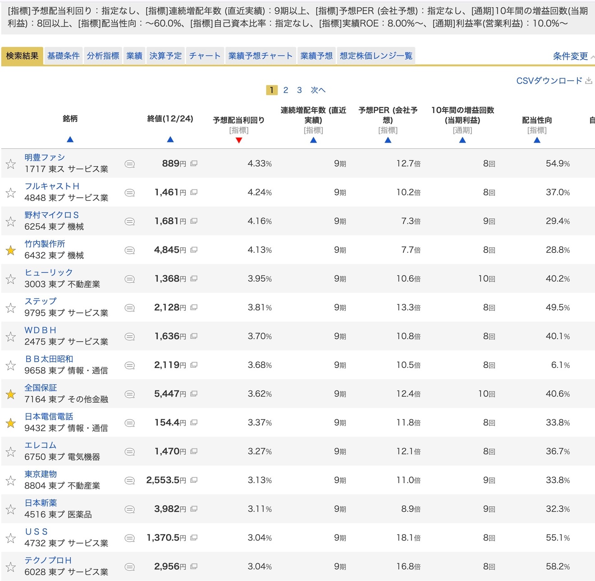
Task: Remove favorite star from 竹内製作所
Action: (x=11, y=250)
